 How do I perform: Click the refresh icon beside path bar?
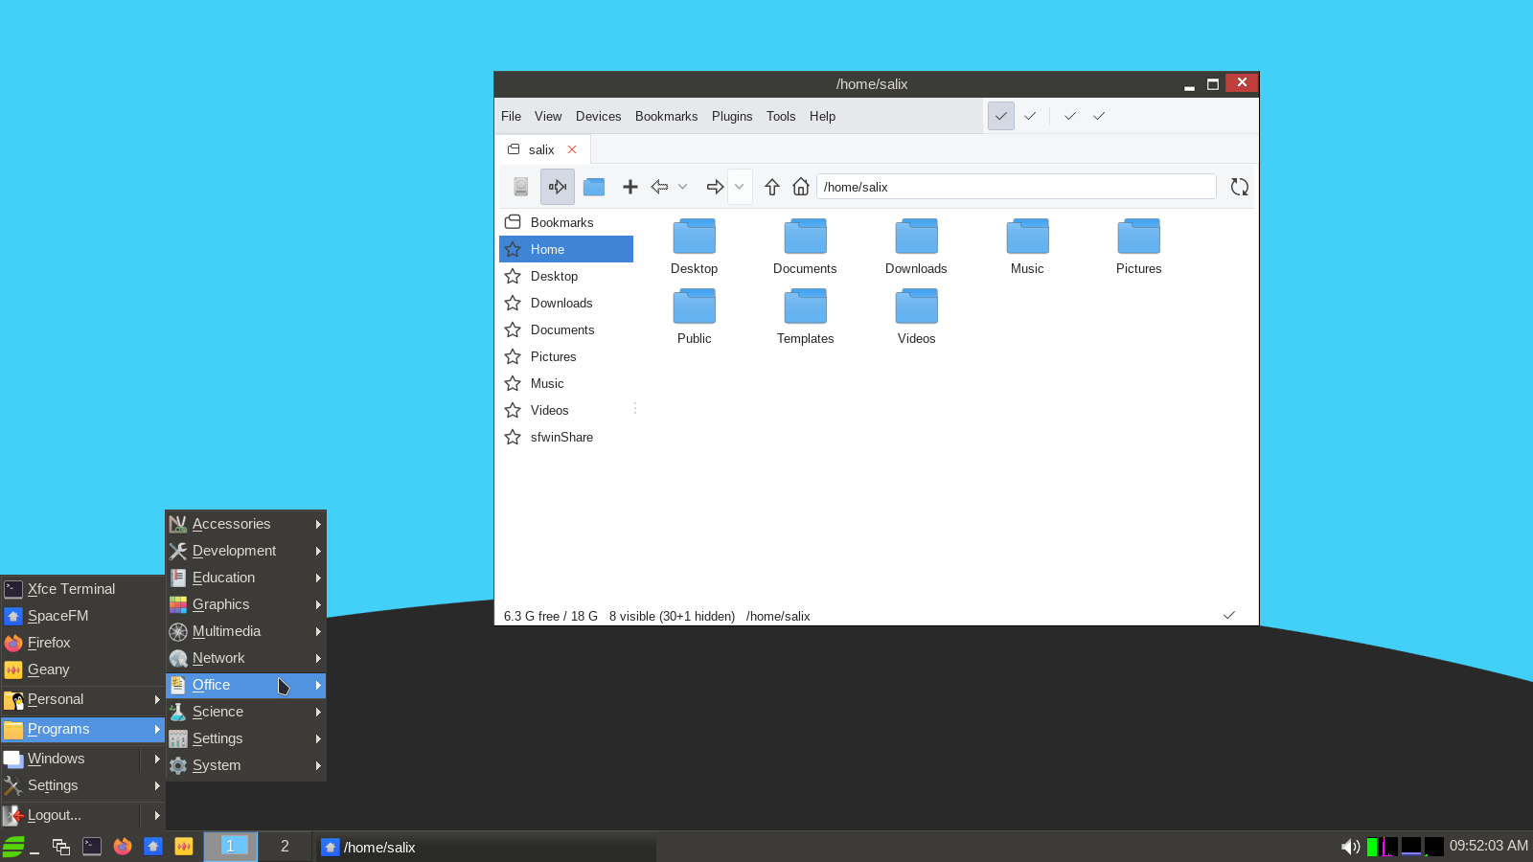coord(1240,187)
